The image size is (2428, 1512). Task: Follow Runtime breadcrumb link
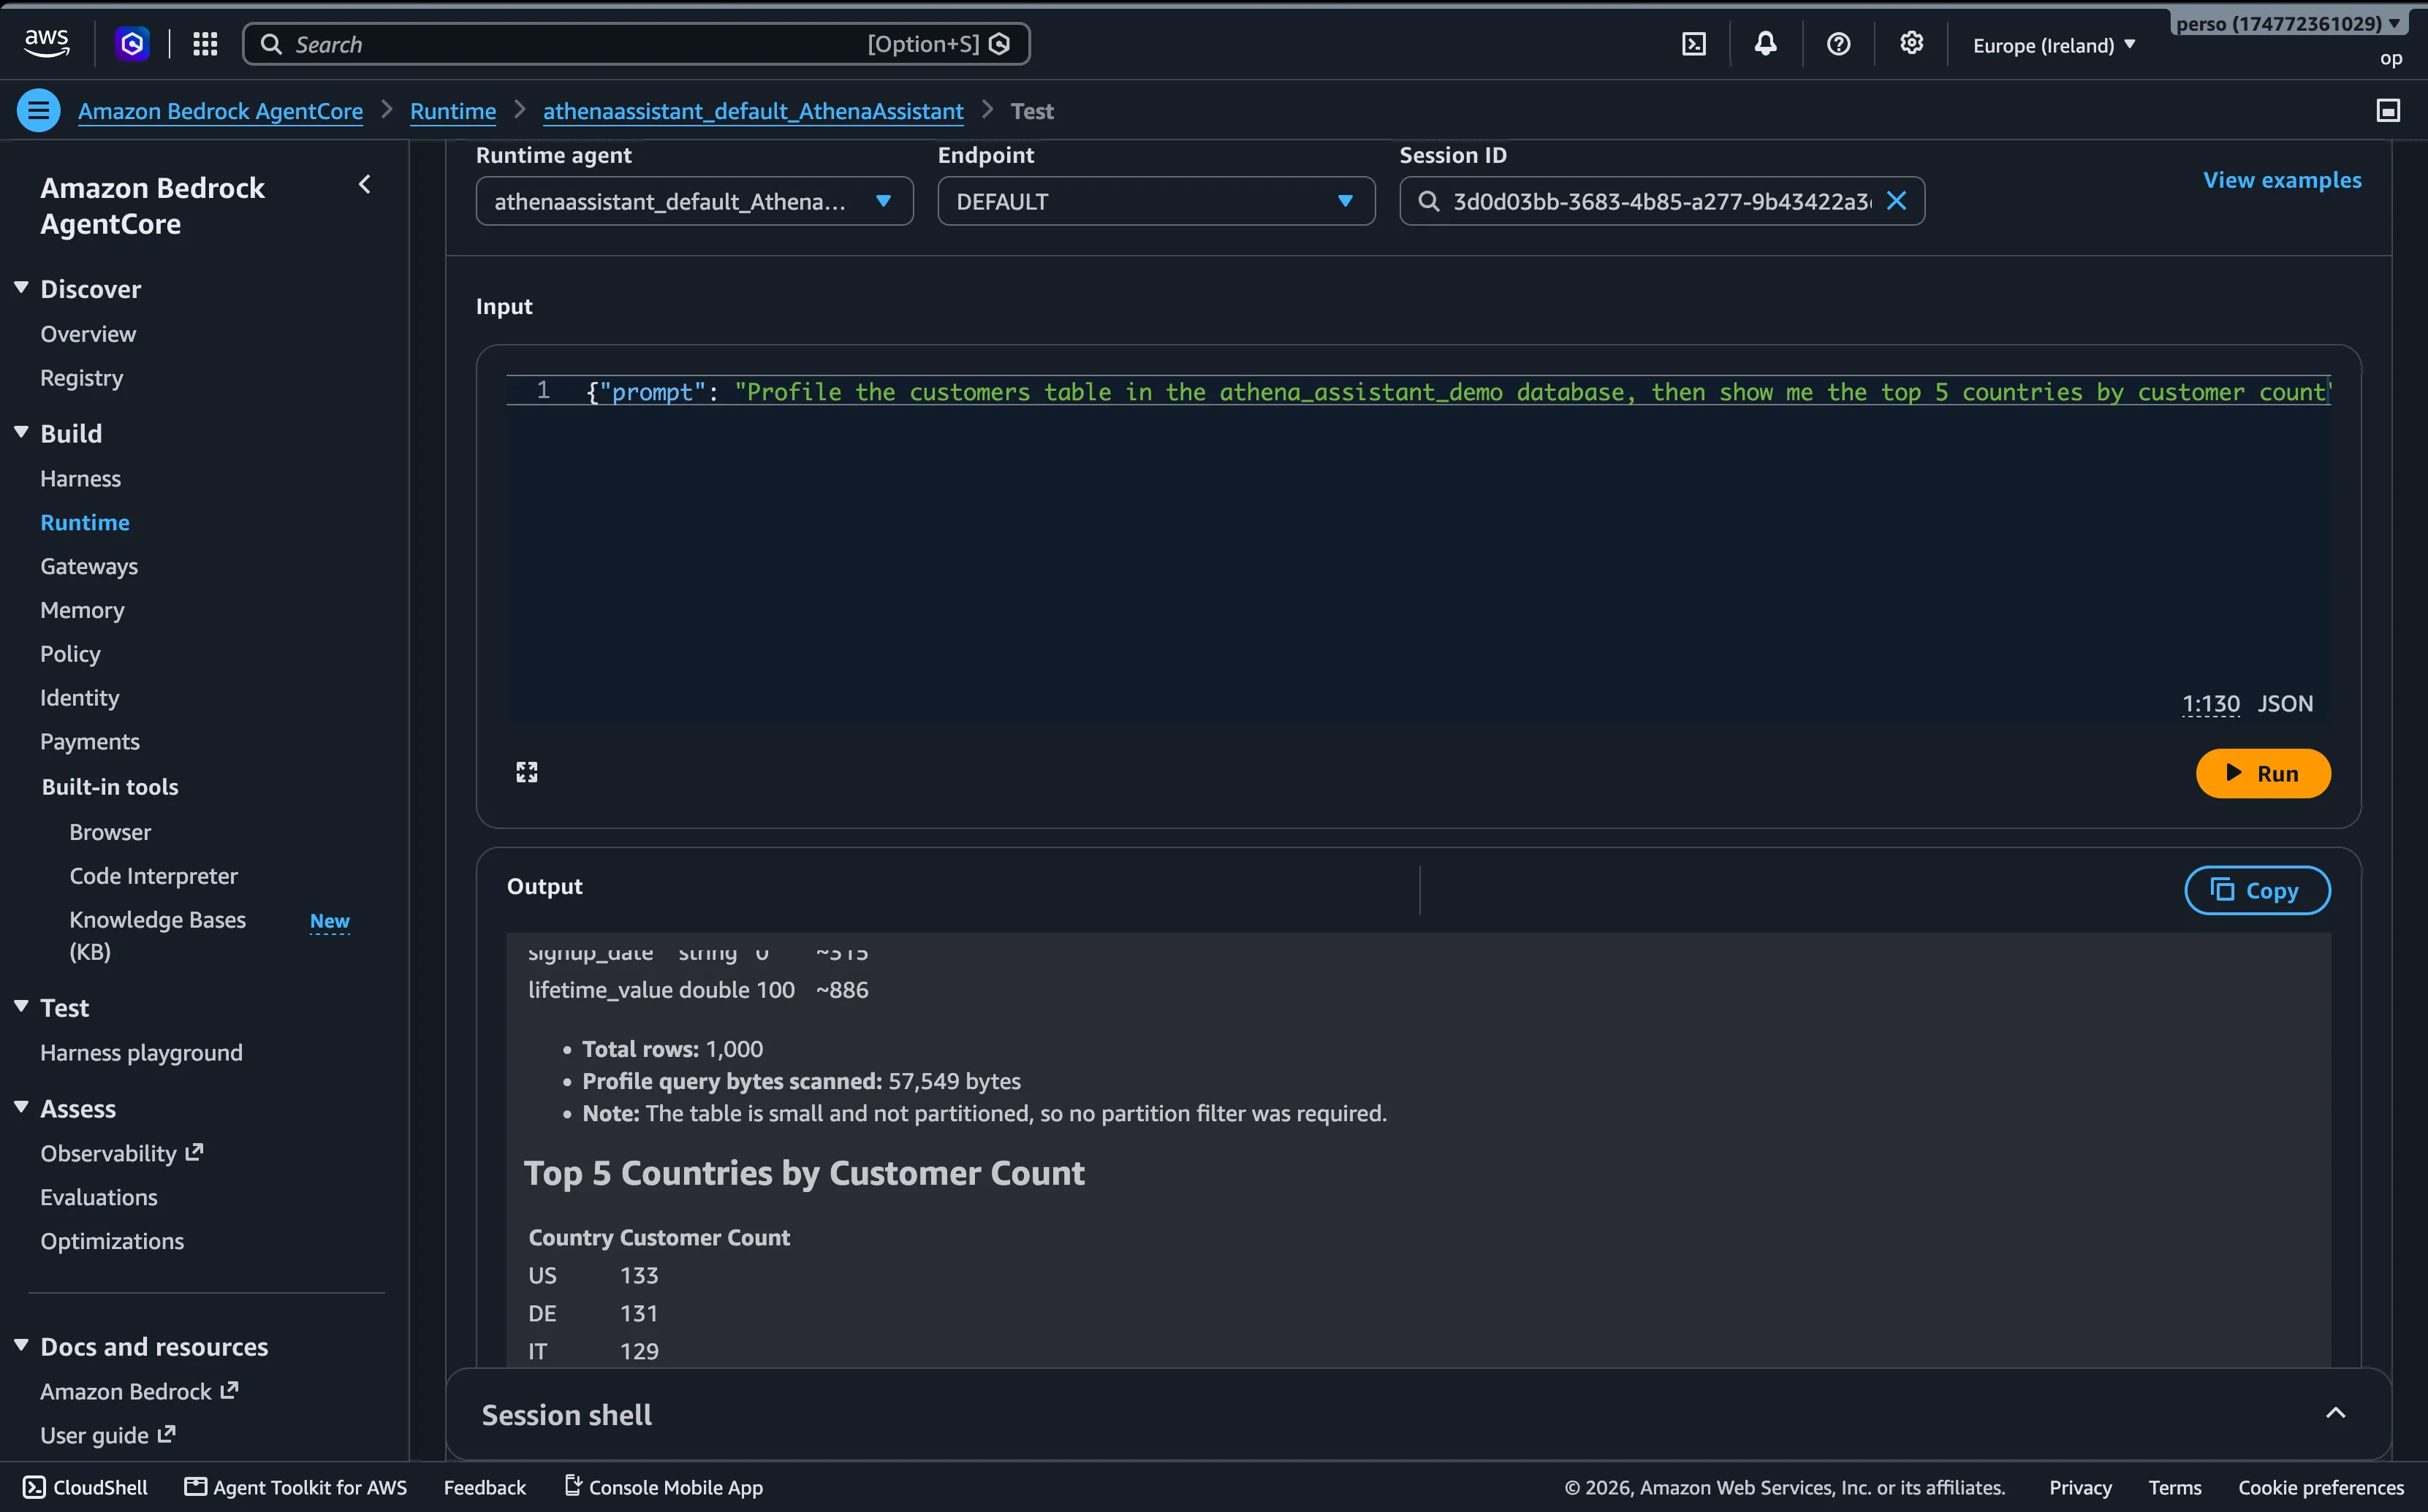pos(453,111)
